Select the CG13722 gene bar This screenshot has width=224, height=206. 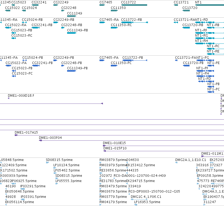pyautogui.click(x=134, y=5)
